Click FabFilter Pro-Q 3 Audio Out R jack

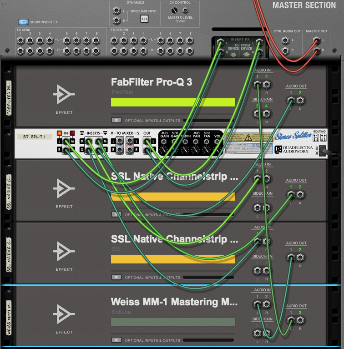300,101
